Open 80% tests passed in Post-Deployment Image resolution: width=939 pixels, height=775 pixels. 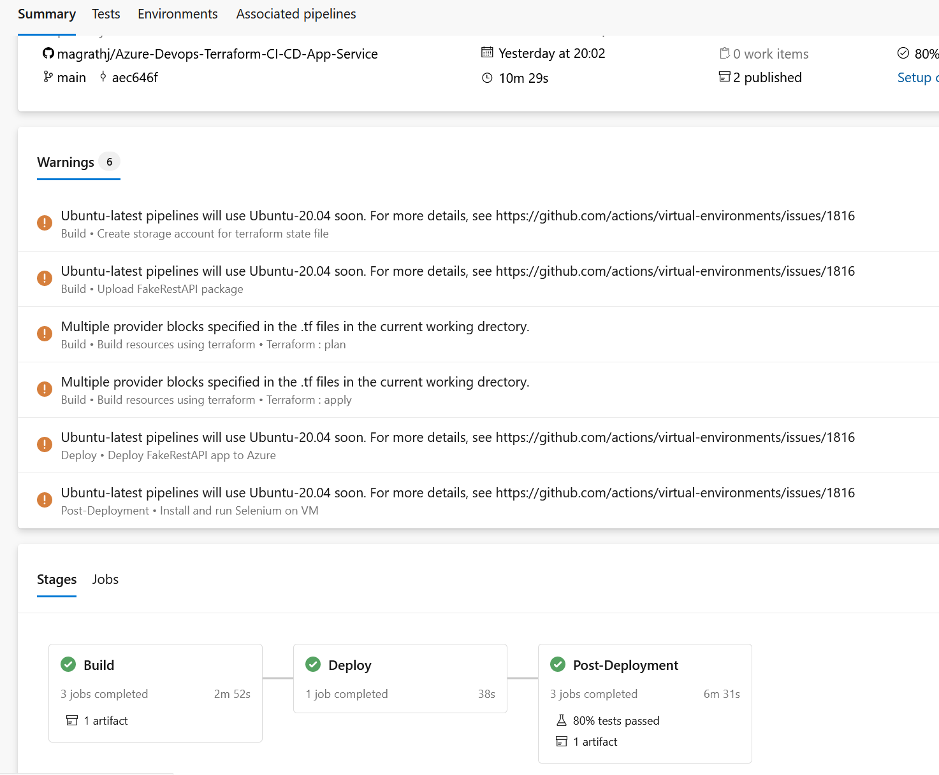pos(616,721)
